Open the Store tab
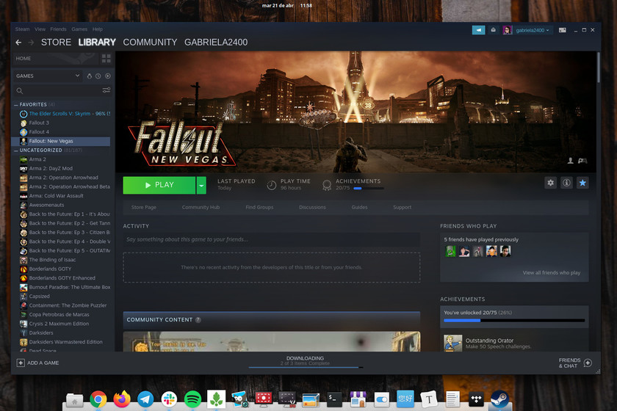 [x=56, y=43]
